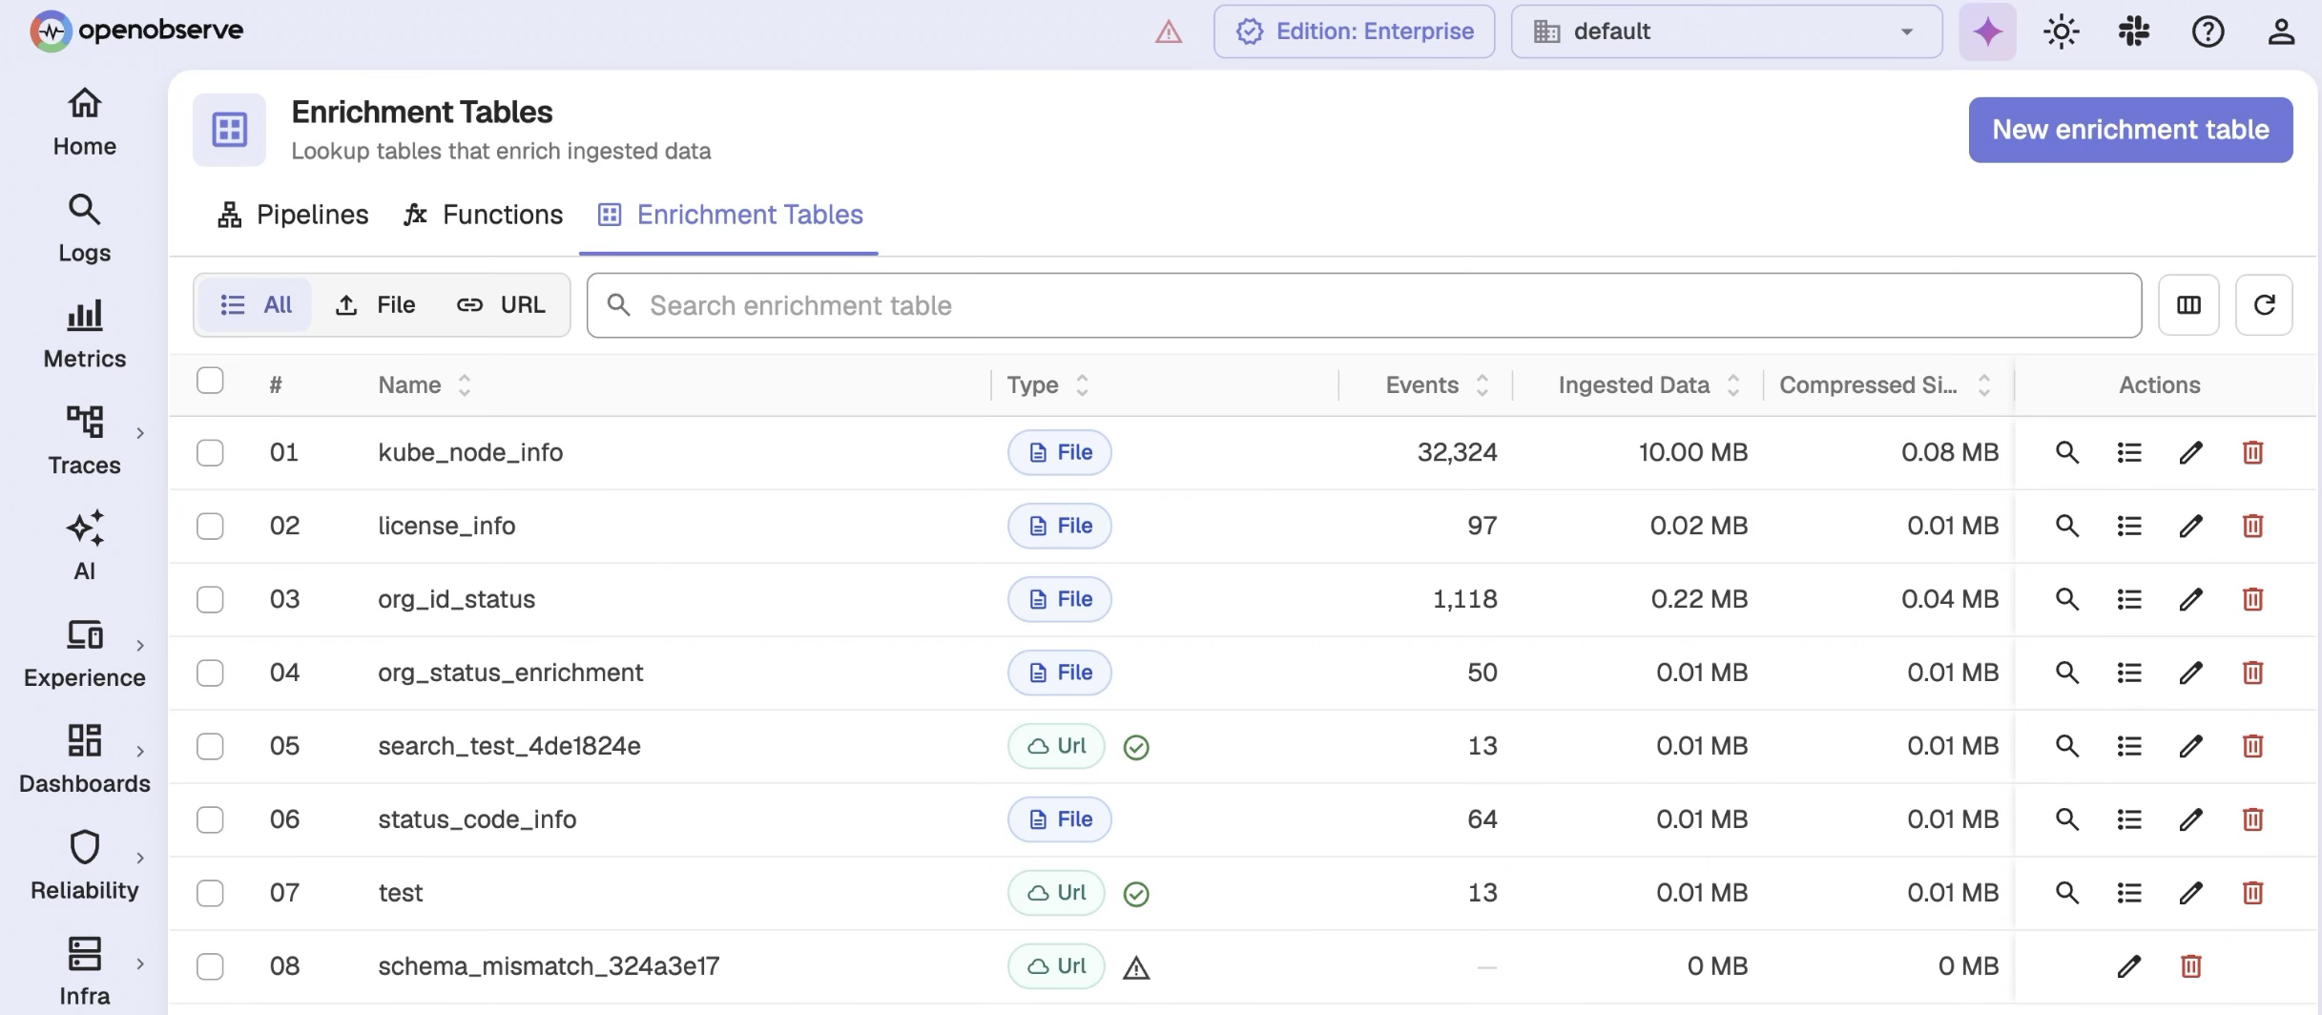
Task: Open the warning alert triangle in header
Action: (x=1169, y=32)
